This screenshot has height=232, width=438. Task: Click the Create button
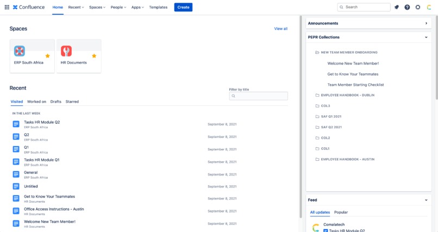(x=183, y=7)
